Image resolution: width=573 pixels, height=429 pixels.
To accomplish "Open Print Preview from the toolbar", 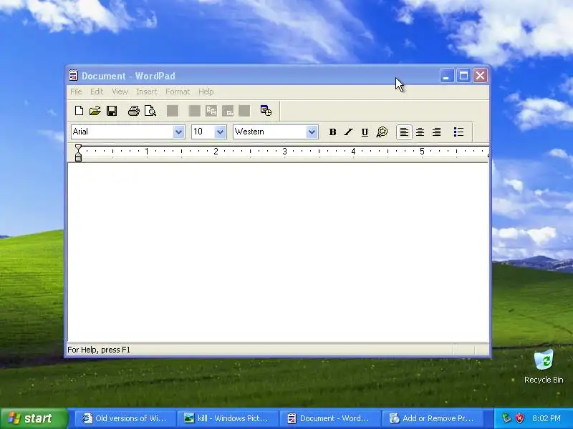I will pyautogui.click(x=150, y=111).
